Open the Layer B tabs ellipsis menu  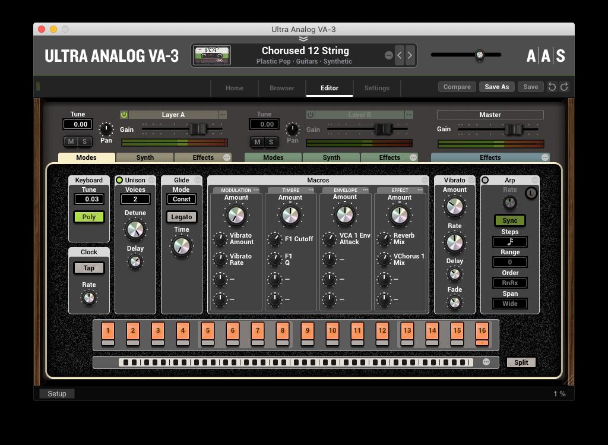(413, 157)
